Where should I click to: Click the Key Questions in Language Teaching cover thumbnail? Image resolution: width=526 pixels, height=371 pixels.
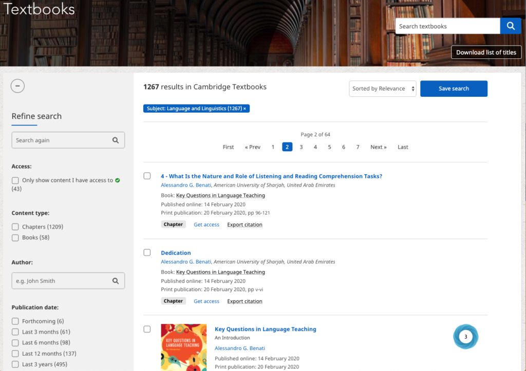184,347
